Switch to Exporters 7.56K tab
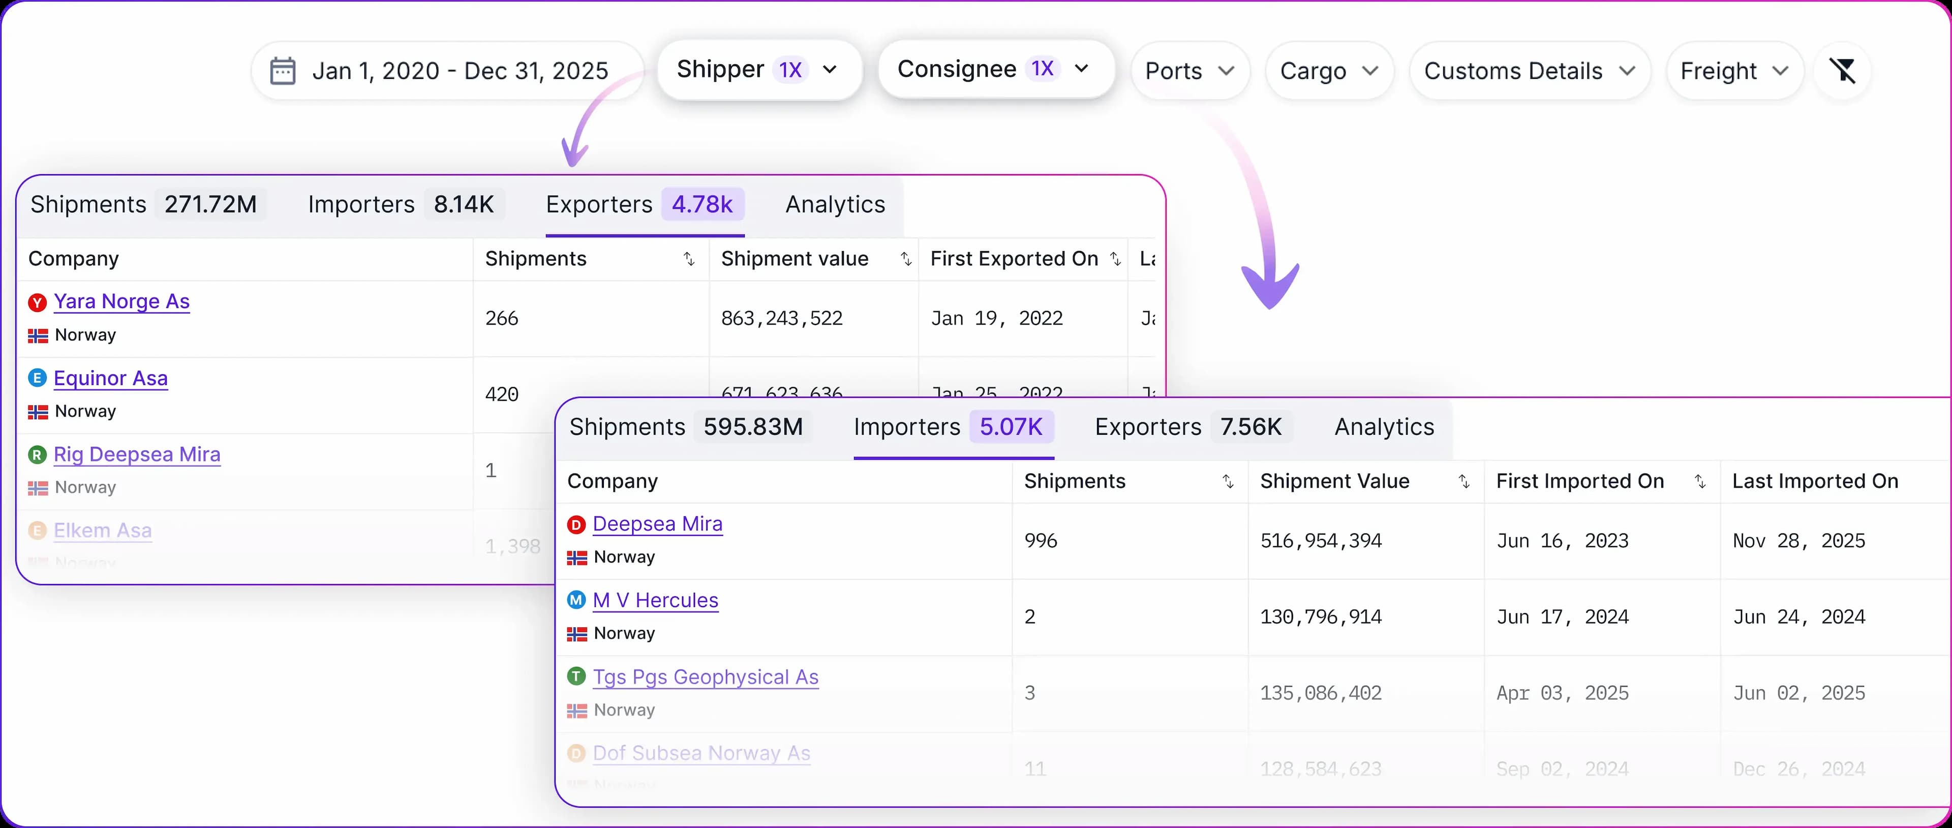The image size is (1952, 828). pos(1194,427)
